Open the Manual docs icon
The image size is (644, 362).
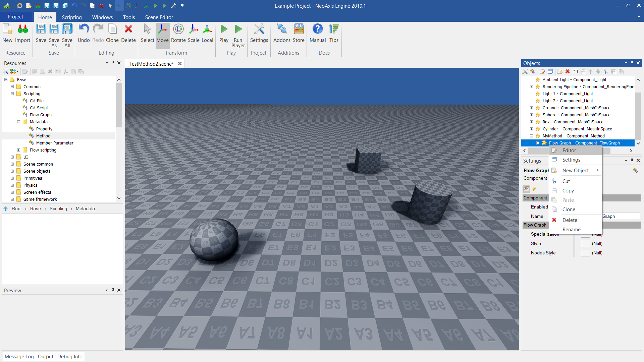click(x=317, y=29)
